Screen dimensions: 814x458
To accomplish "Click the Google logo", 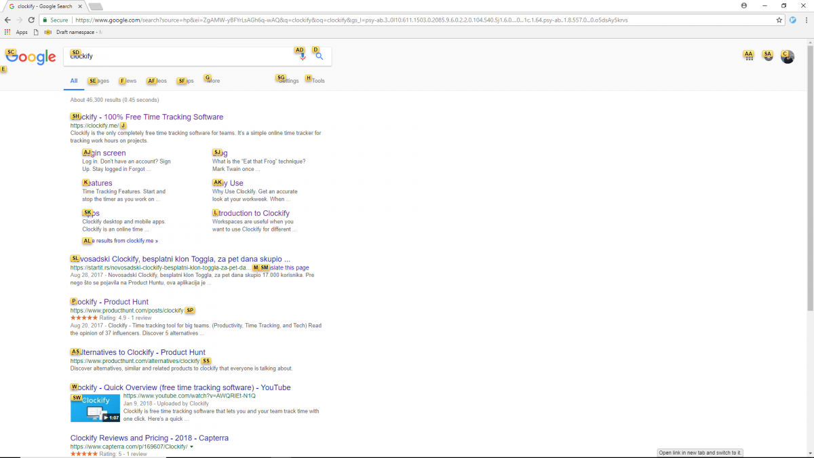I will click(x=31, y=58).
